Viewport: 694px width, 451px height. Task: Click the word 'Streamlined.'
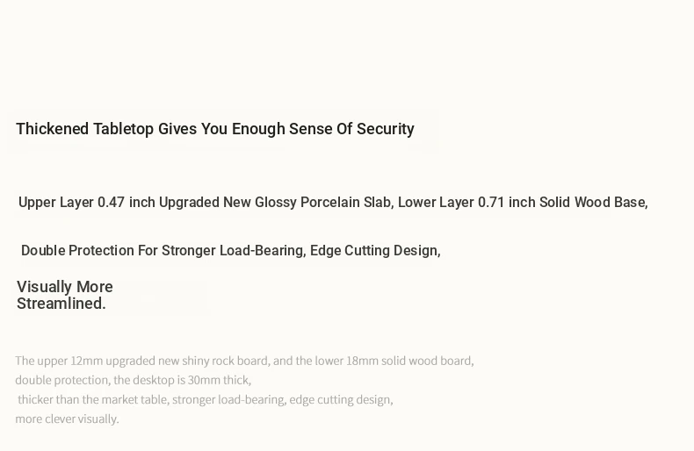coord(61,304)
